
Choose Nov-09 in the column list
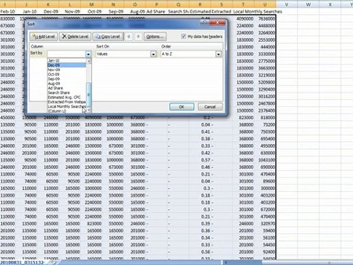pos(67,70)
